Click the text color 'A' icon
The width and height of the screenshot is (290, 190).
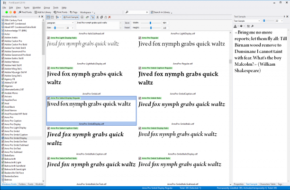[235, 26]
